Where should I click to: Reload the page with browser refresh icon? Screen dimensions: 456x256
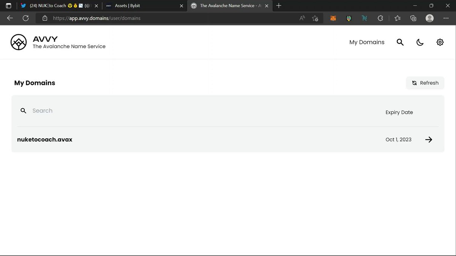(x=25, y=18)
